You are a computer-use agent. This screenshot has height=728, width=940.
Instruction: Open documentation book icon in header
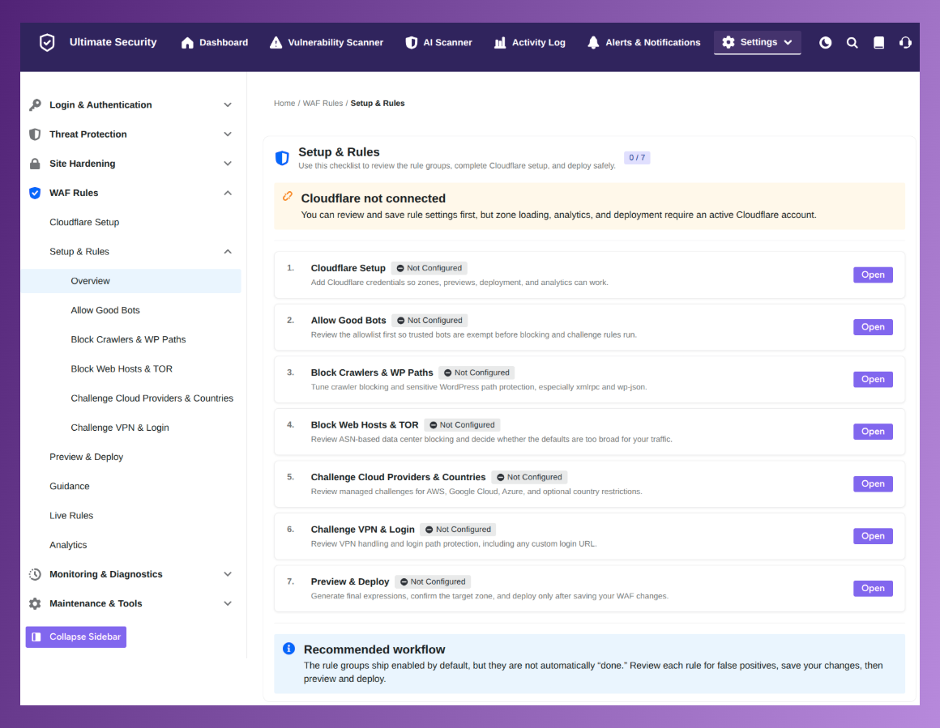[879, 43]
